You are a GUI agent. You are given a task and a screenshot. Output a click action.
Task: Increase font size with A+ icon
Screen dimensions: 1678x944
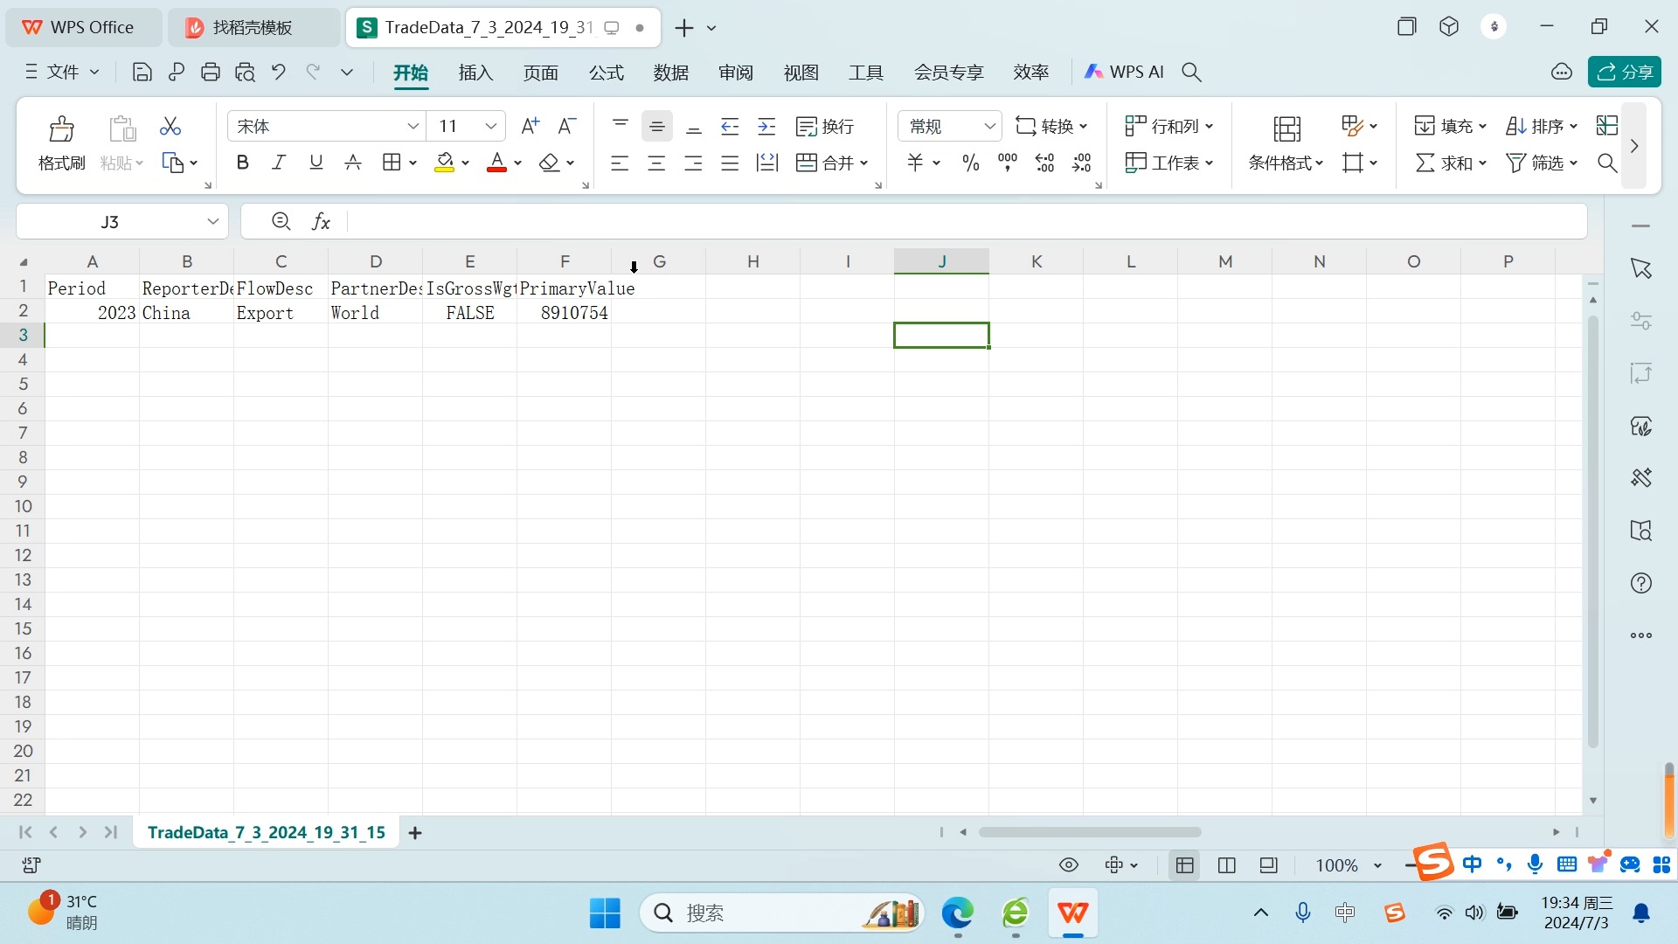(530, 127)
